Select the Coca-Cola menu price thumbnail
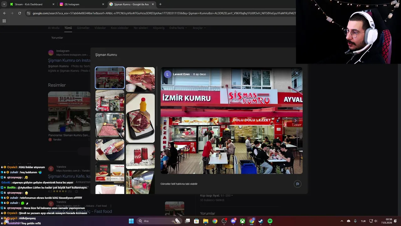Image resolution: width=401 pixels, height=226 pixels. pyautogui.click(x=110, y=172)
